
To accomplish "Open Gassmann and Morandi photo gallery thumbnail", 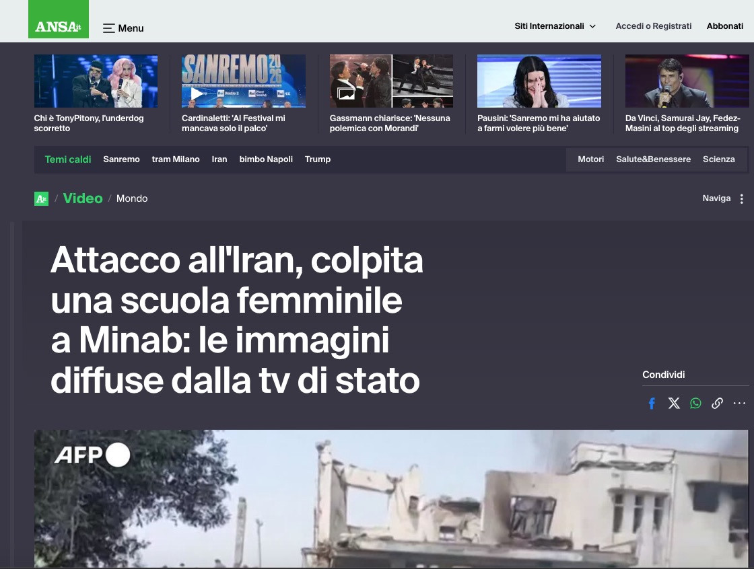I will tap(391, 81).
